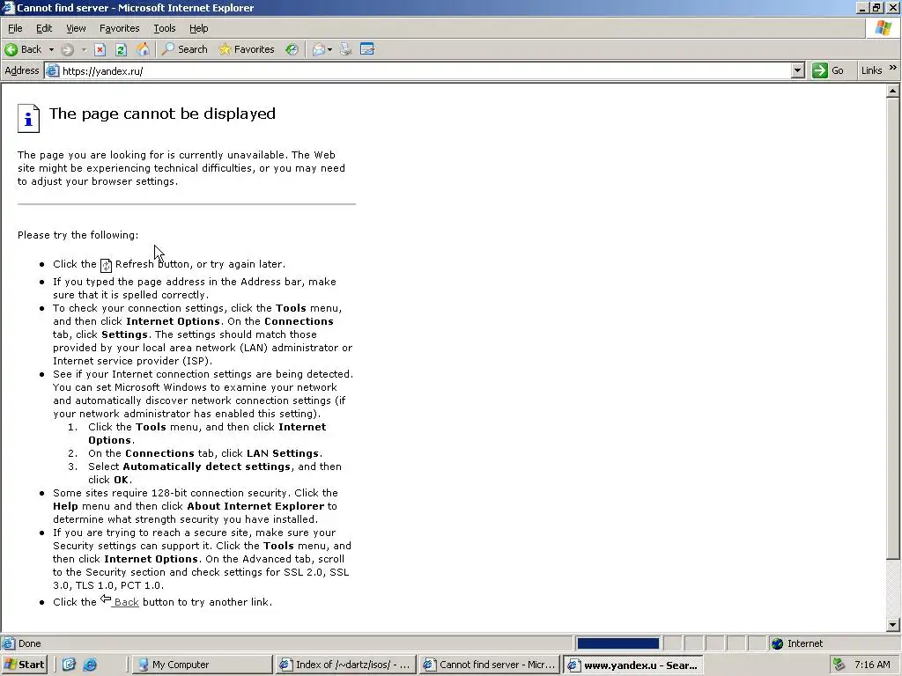Screen dimensions: 902x676
Task: Open the Back history dropdown arrow
Action: click(51, 49)
